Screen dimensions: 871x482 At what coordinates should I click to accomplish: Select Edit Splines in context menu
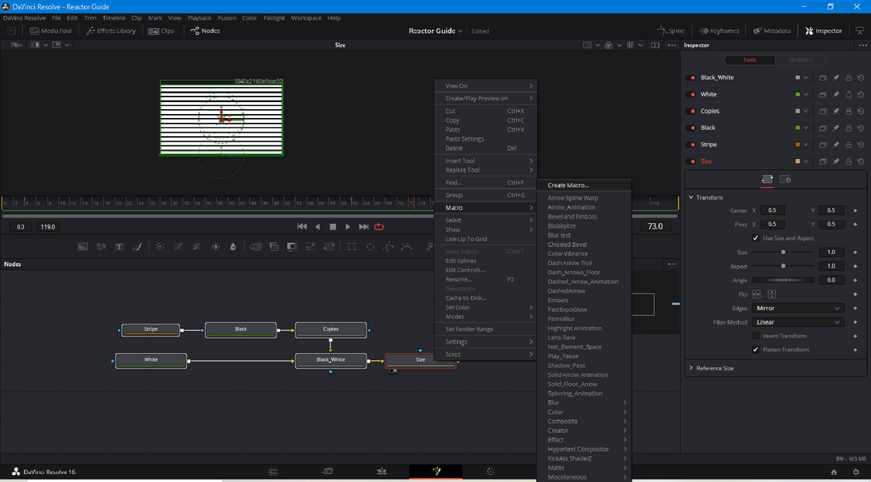461,261
